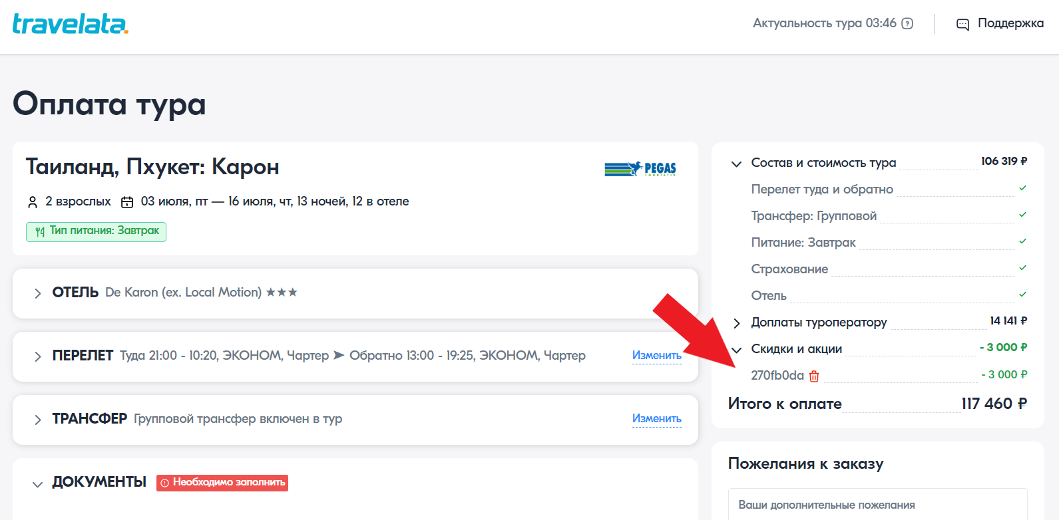Click the Страхование row
This screenshot has width=1059, height=520.
pos(889,269)
